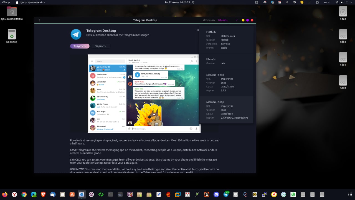Select Магазин Snap latest/stable source
This screenshot has height=200, width=355.
point(226,82)
